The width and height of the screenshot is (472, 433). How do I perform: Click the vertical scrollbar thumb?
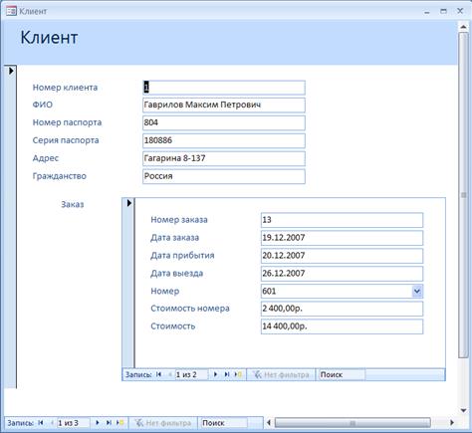(463, 195)
